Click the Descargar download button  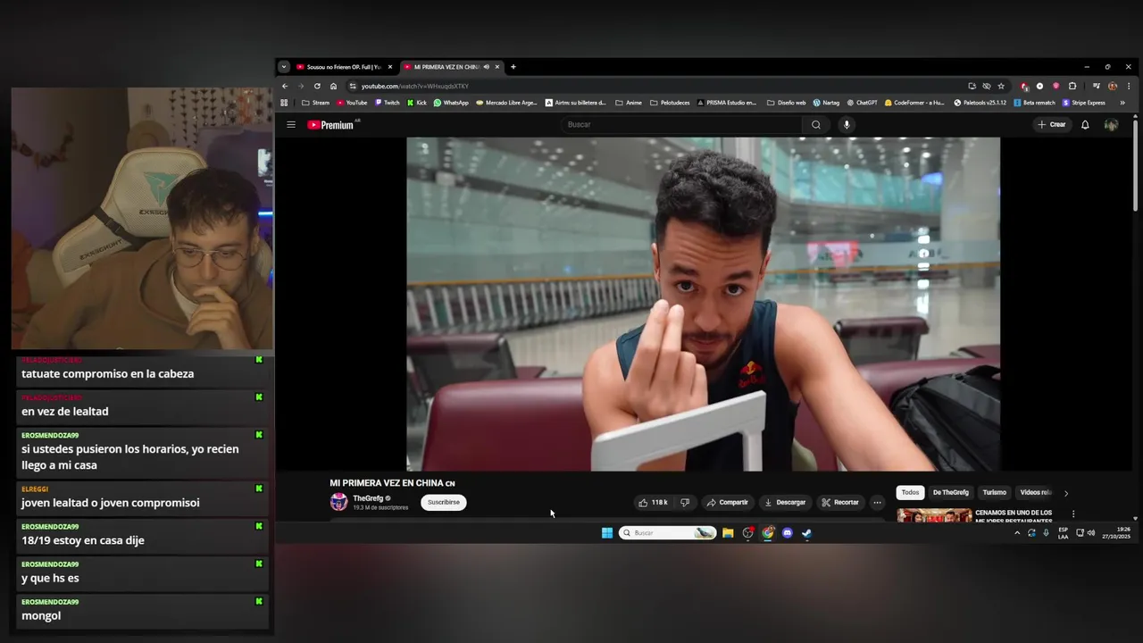(785, 503)
